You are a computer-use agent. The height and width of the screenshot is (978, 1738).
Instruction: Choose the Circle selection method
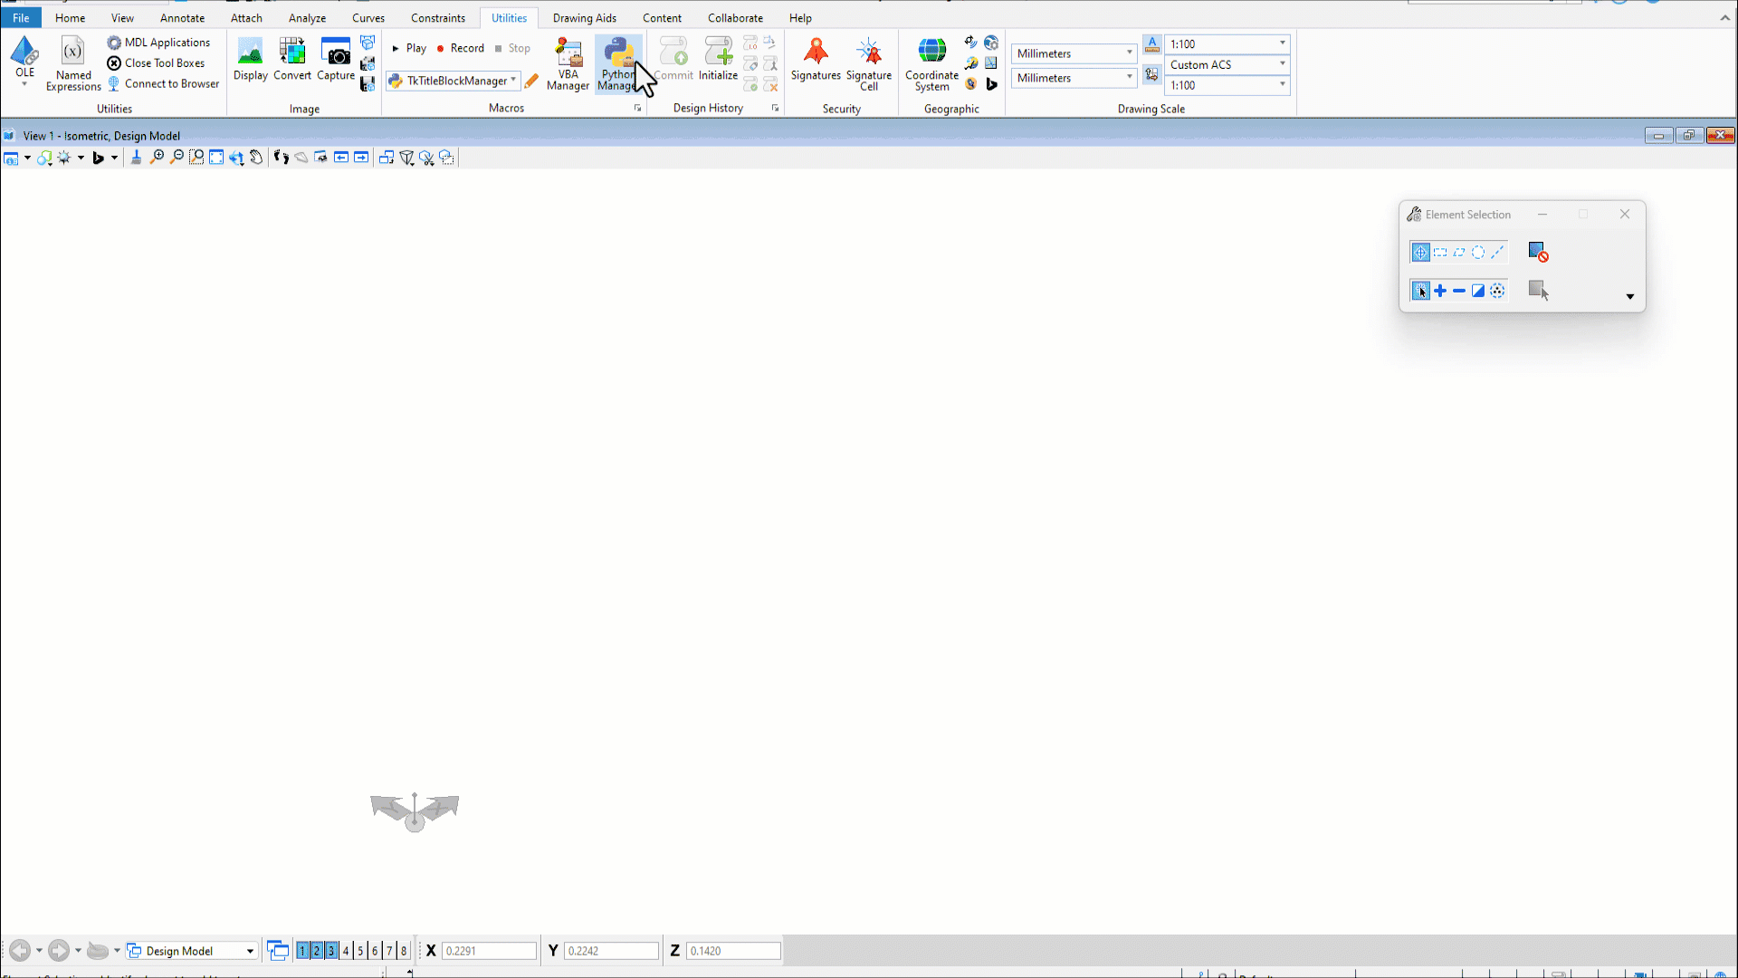pos(1478,253)
